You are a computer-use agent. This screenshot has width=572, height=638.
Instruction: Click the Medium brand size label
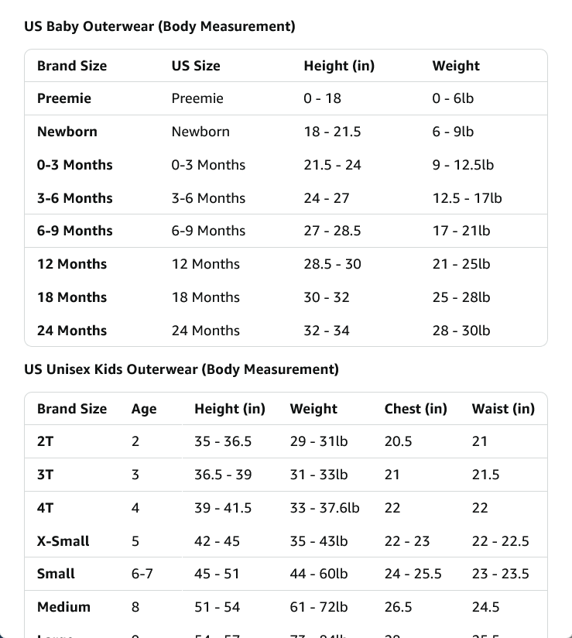[x=63, y=607]
